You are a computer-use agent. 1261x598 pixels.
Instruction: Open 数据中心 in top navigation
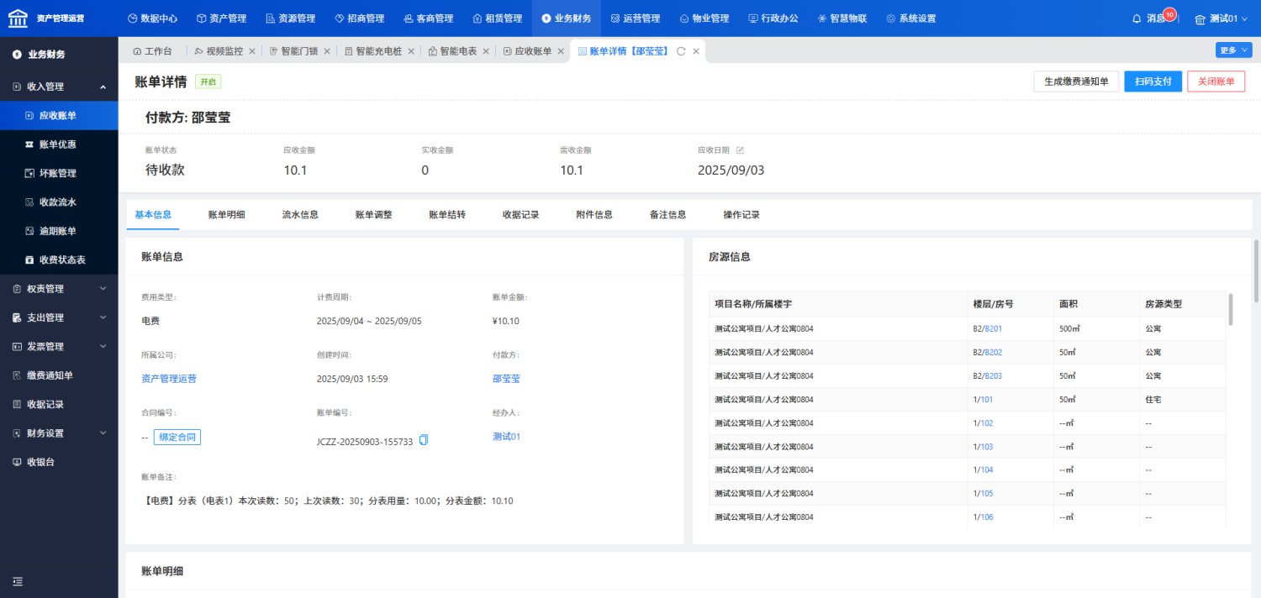coord(152,18)
